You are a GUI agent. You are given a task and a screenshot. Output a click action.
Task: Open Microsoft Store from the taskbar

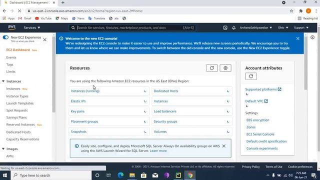(143, 175)
